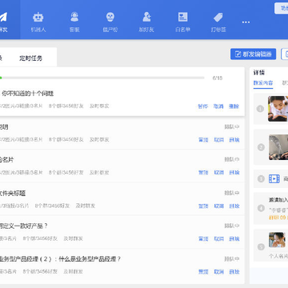288x288 pixels.
Task: Switch to the 定时任务 tab
Action: click(x=30, y=58)
